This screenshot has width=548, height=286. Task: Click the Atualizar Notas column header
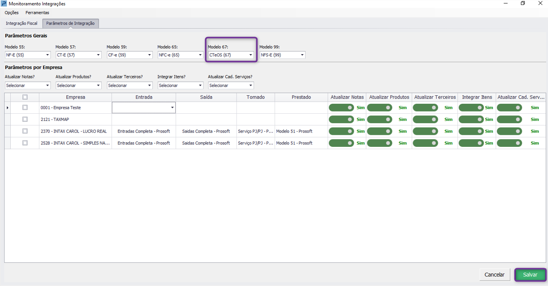(347, 97)
